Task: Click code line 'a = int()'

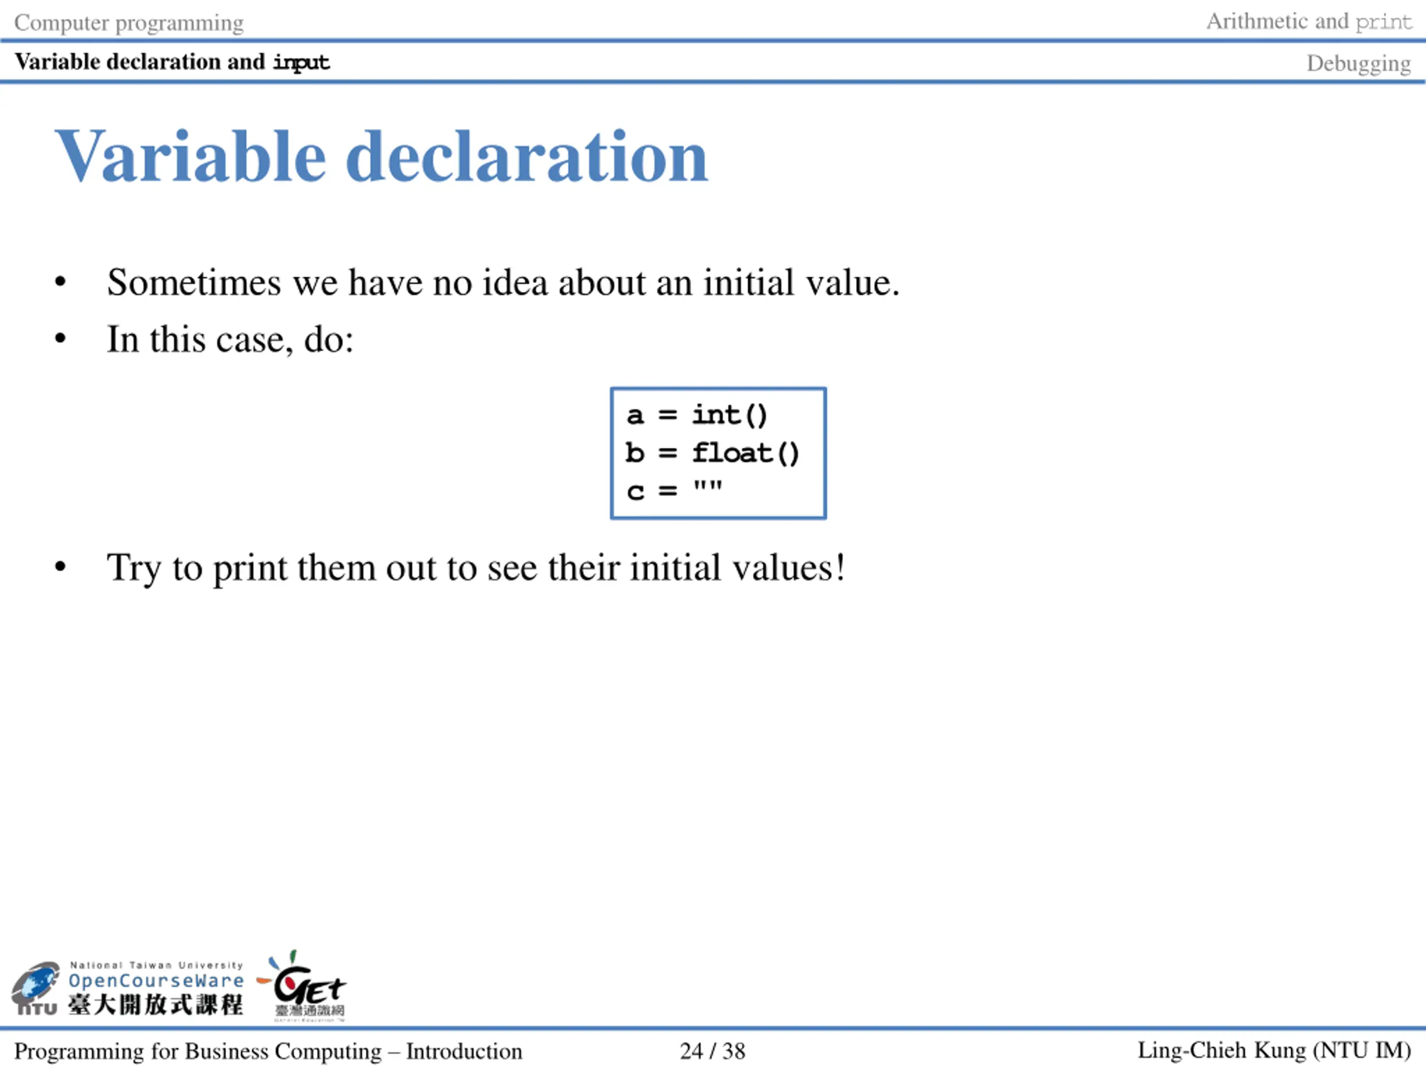Action: (x=696, y=415)
